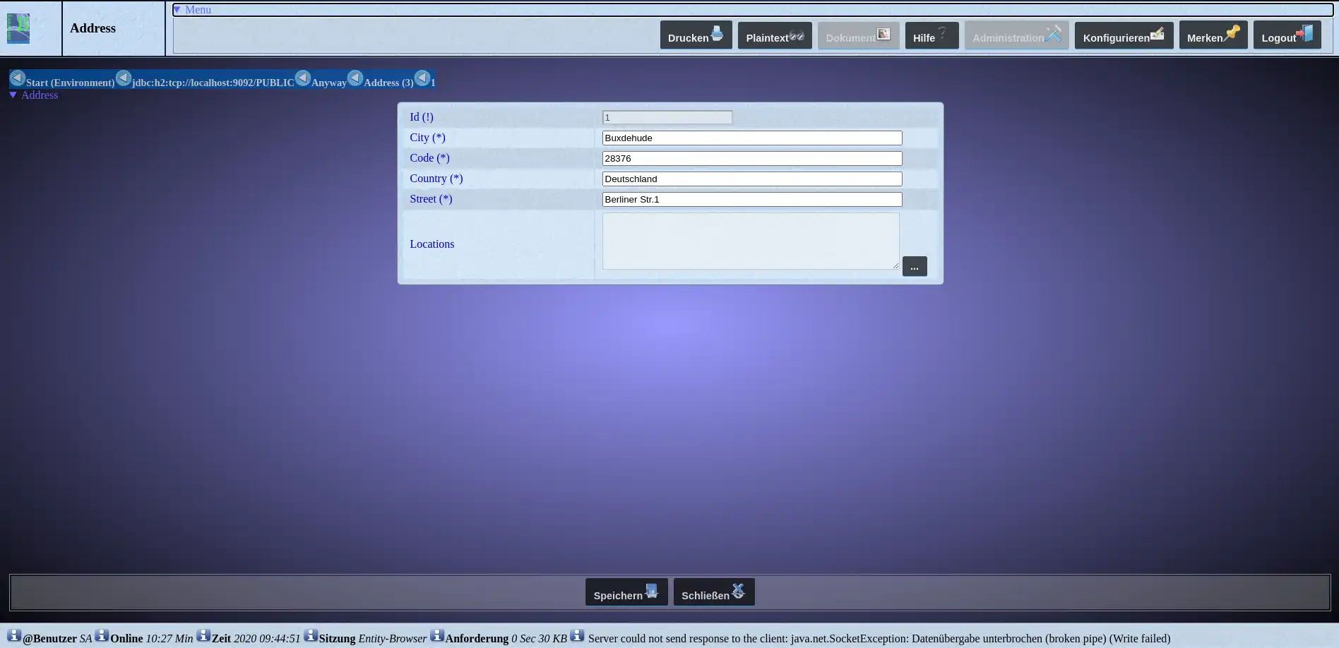The image size is (1339, 648).
Task: Return to Address (3) breadcrumb list
Action: (x=388, y=83)
